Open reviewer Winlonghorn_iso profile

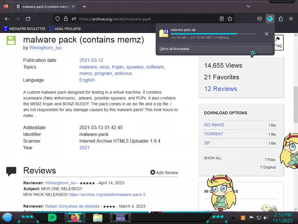61,183
